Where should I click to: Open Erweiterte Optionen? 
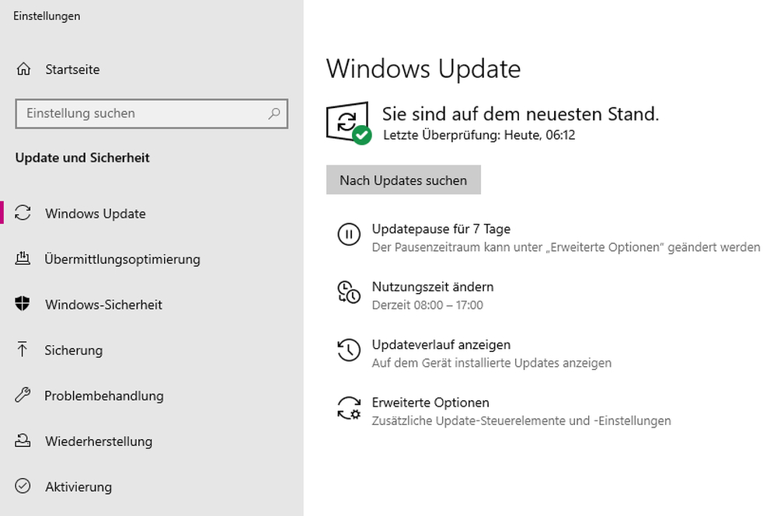tap(430, 403)
